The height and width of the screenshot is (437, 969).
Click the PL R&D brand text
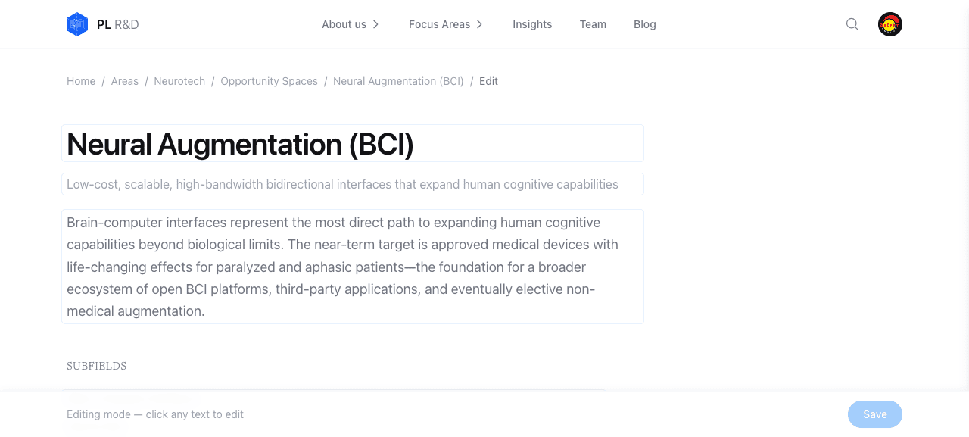(117, 24)
